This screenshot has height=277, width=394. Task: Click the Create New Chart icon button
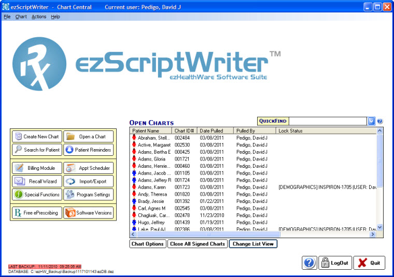(x=37, y=137)
